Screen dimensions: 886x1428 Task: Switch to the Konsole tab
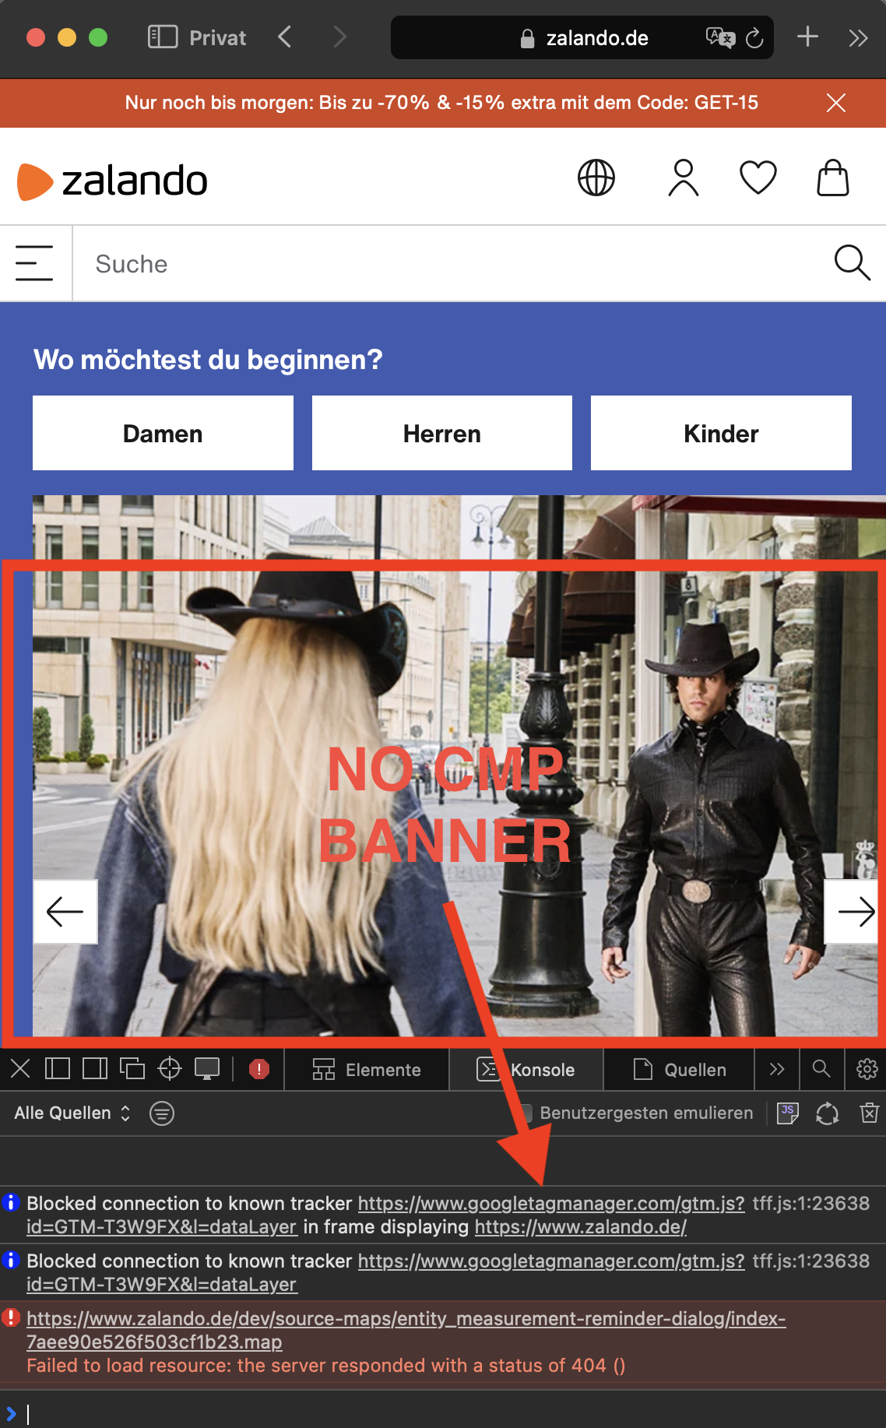pyautogui.click(x=526, y=1070)
